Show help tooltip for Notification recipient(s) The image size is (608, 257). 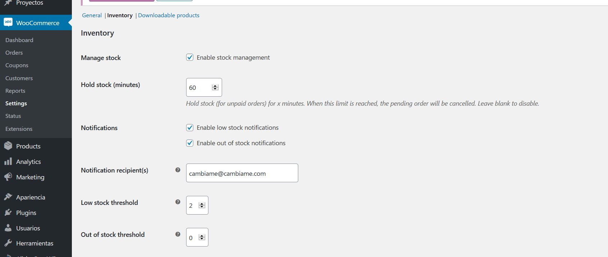click(x=178, y=170)
